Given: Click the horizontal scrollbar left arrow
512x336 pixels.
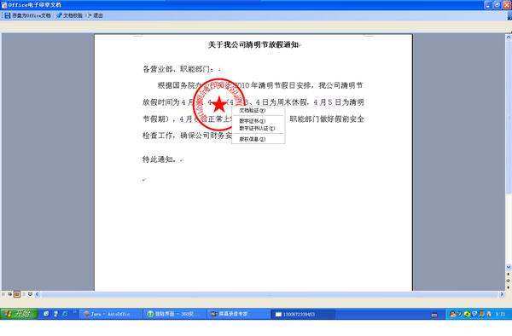Looking at the screenshot, I should (37, 294).
